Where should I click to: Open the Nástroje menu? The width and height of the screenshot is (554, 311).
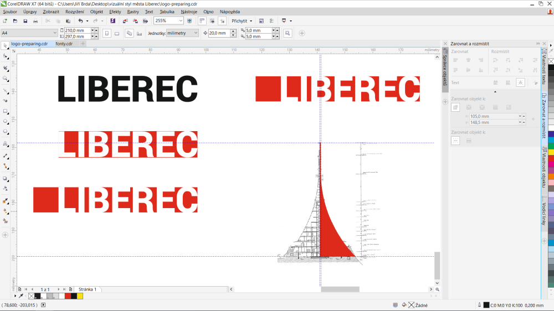pyautogui.click(x=189, y=12)
